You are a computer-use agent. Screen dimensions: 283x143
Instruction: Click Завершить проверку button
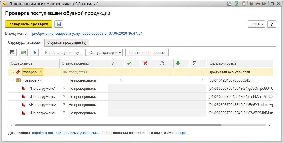[28, 24]
